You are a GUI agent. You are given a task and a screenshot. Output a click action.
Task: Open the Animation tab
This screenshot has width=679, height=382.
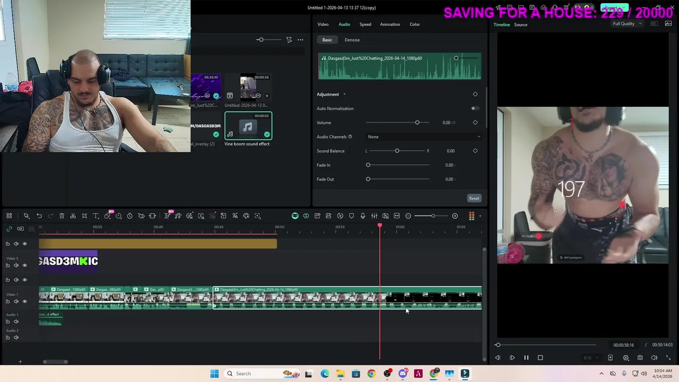click(x=390, y=24)
